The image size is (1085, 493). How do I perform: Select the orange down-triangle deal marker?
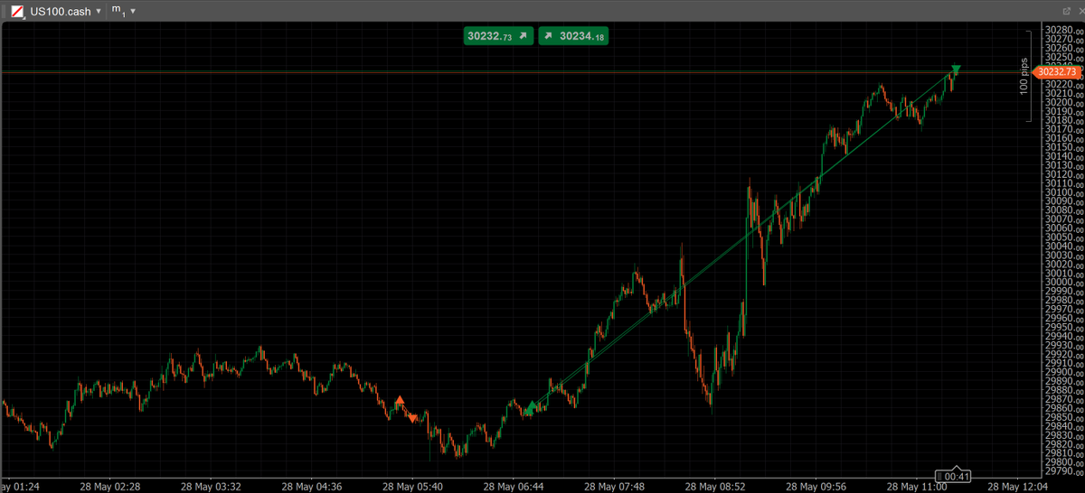(412, 418)
